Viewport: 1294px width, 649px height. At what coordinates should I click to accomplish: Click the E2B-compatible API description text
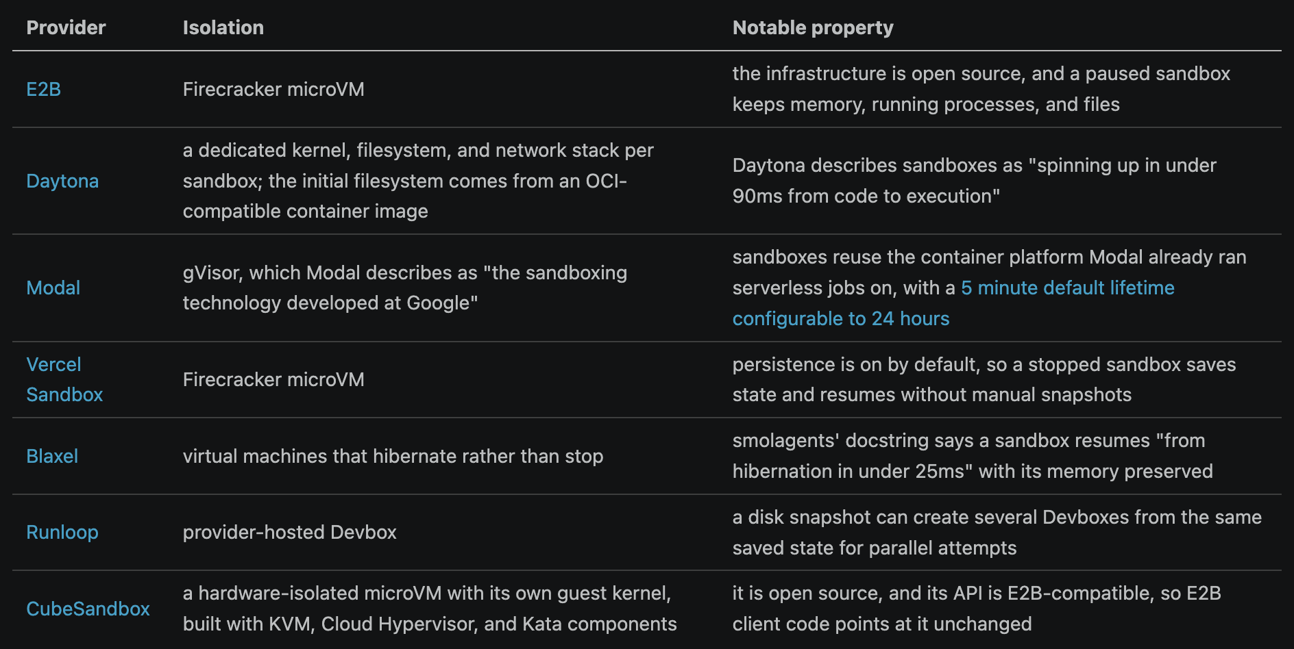click(977, 609)
